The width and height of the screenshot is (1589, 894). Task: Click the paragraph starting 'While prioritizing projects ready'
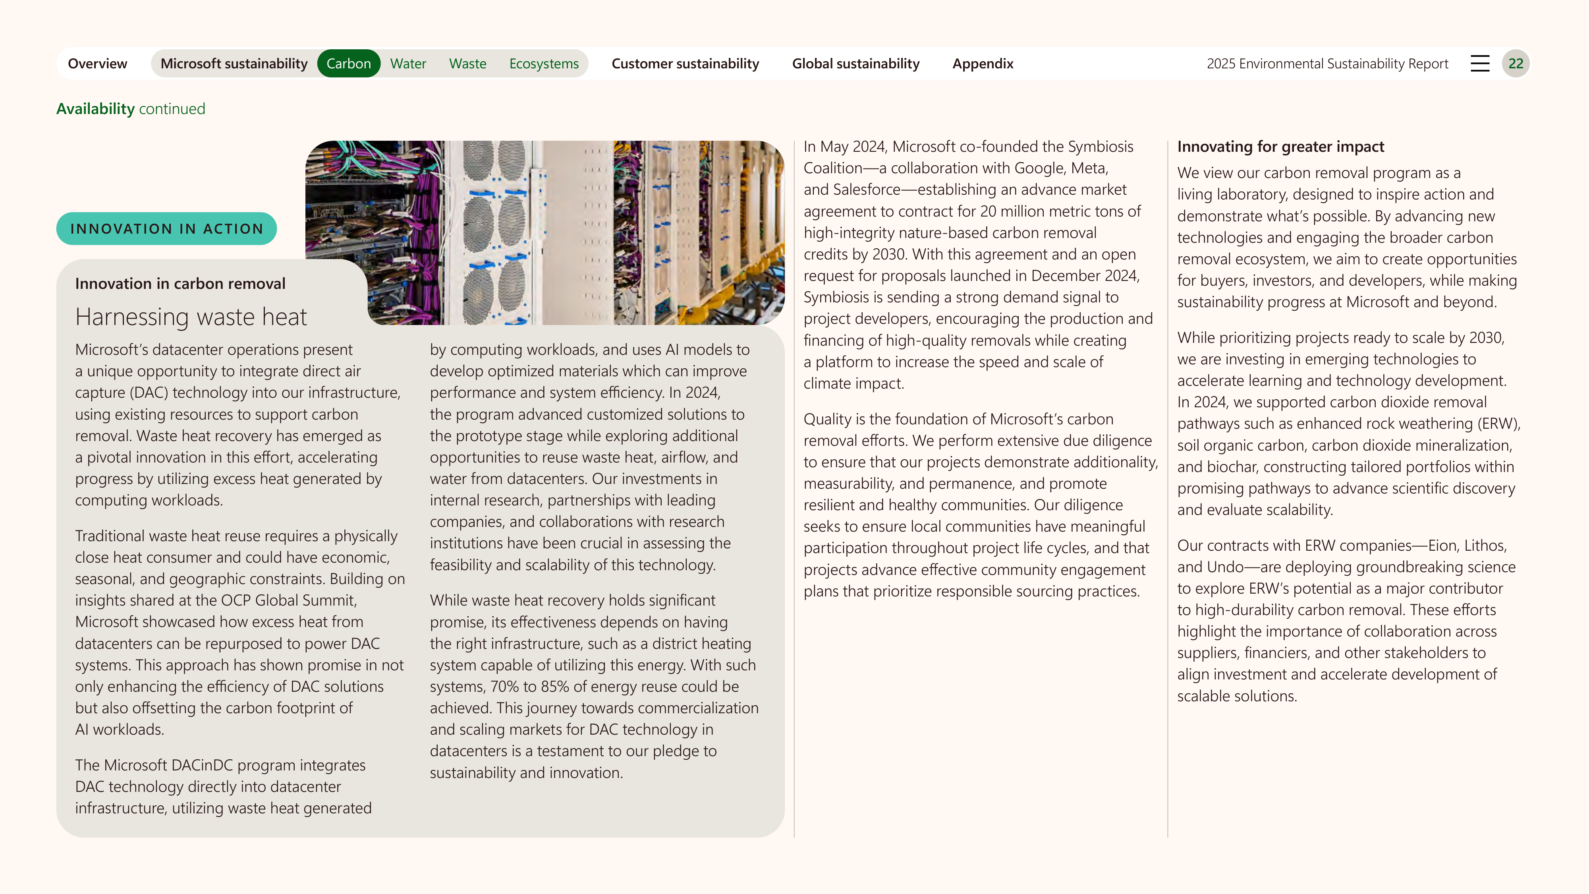pyautogui.click(x=1349, y=424)
